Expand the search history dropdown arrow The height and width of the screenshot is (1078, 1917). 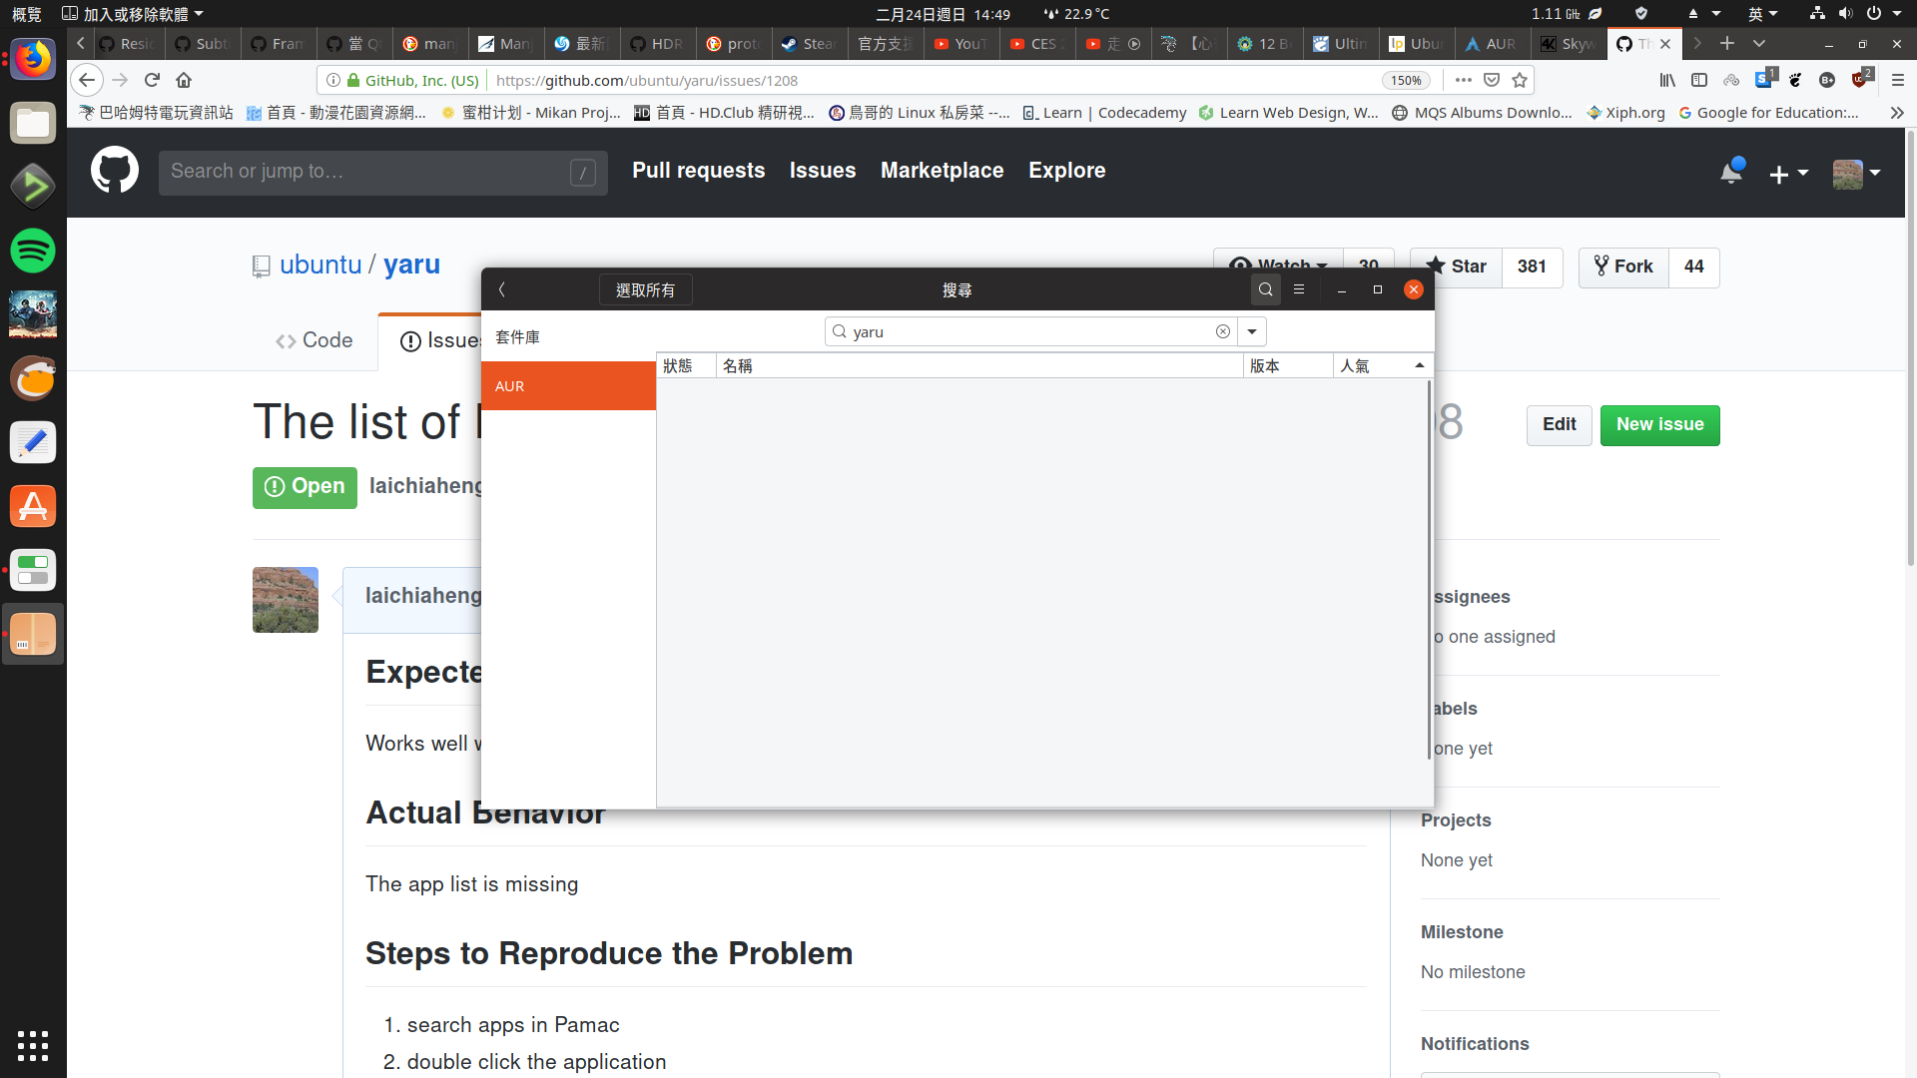pyautogui.click(x=1252, y=331)
